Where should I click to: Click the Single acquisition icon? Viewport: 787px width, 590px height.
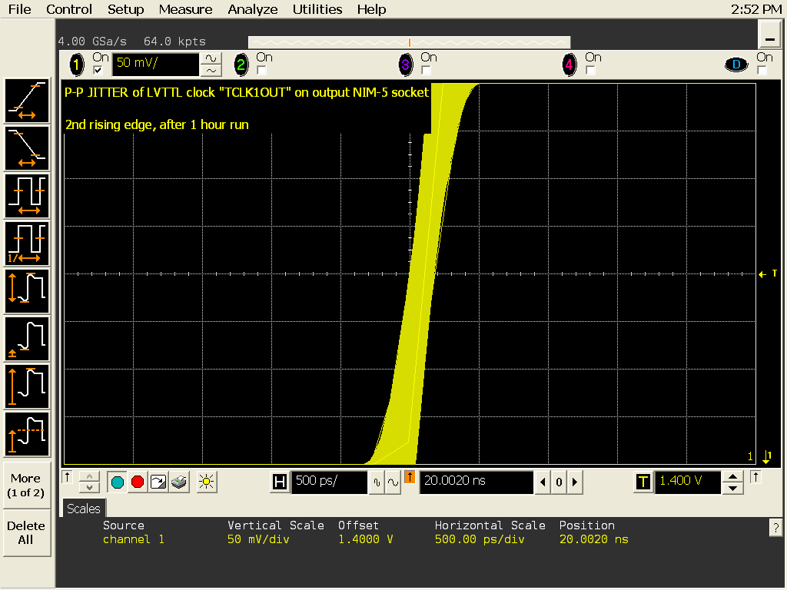coord(158,482)
